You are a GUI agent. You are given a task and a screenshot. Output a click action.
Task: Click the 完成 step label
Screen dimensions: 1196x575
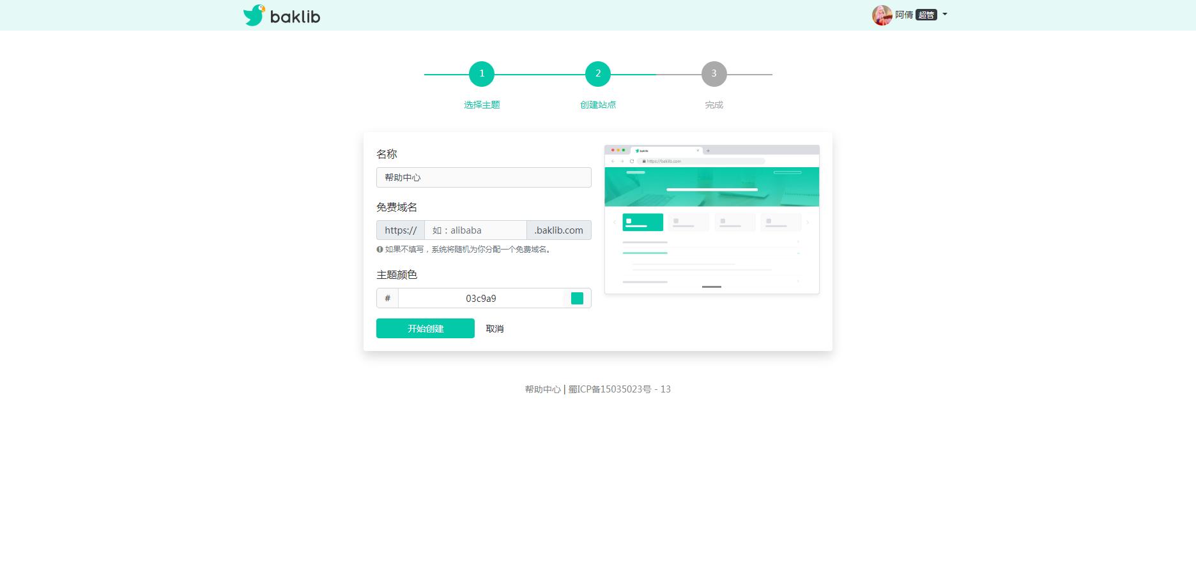pos(714,104)
